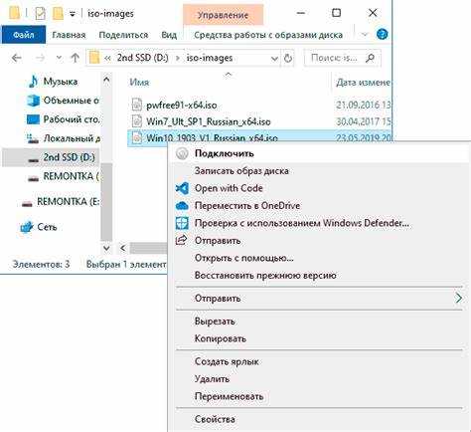
Task: Click the pwfree91-x64.iso file icon
Action: pos(136,105)
